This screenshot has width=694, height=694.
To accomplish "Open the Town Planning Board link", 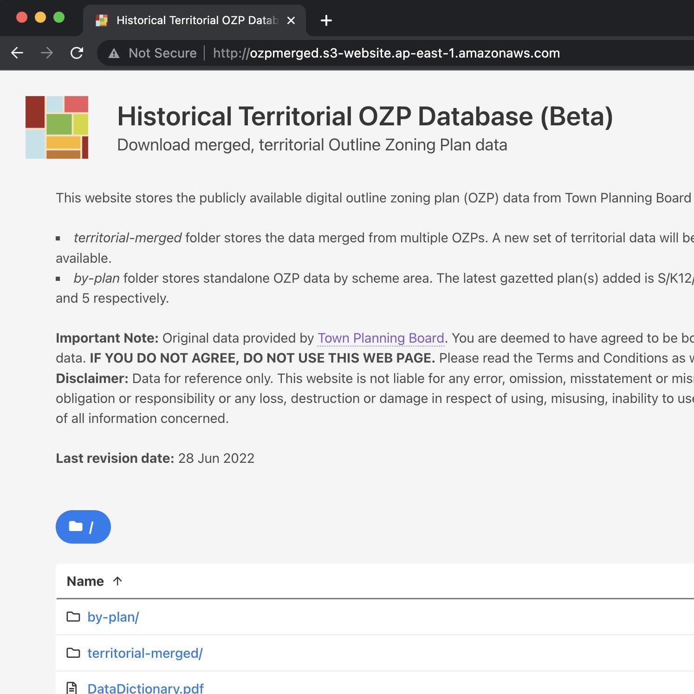I will 381,338.
